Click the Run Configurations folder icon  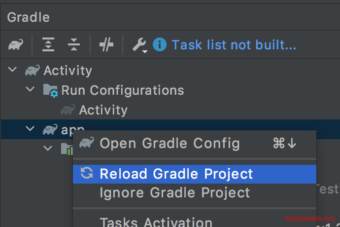50,90
